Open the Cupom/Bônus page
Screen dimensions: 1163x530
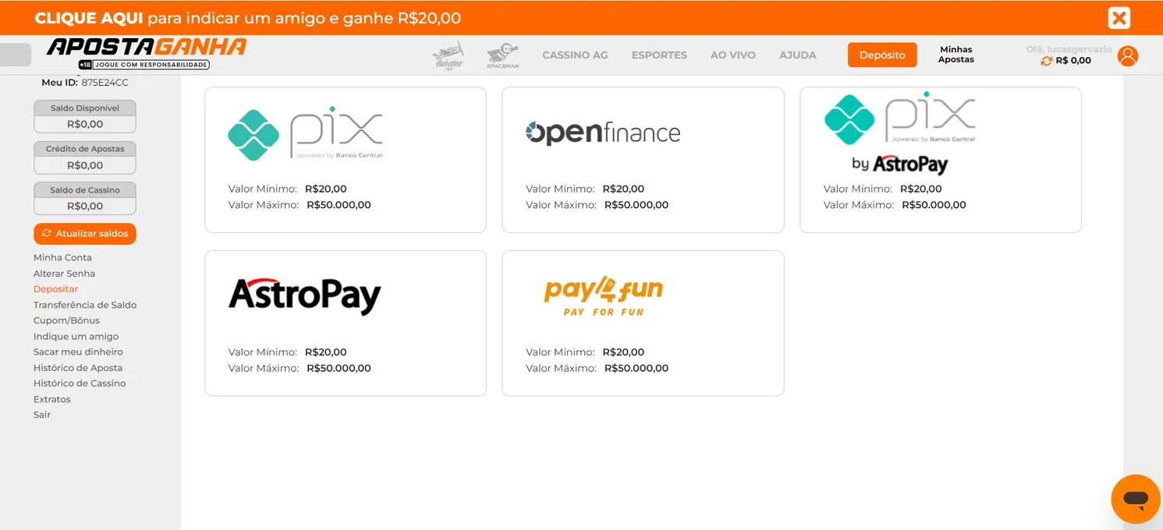(66, 320)
